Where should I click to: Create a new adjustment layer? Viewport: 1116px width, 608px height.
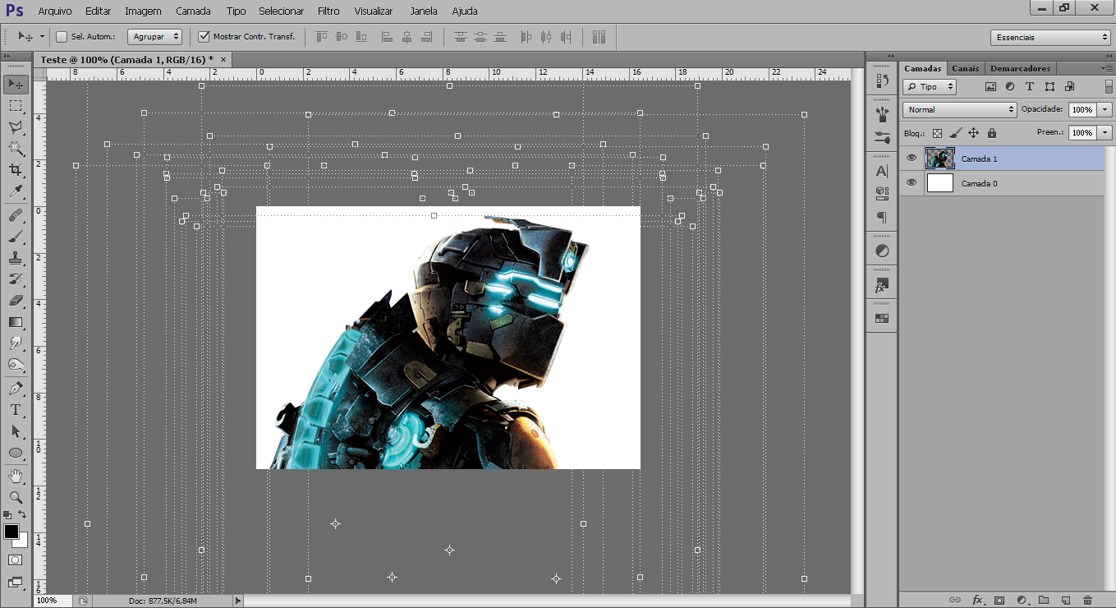pyautogui.click(x=1022, y=601)
